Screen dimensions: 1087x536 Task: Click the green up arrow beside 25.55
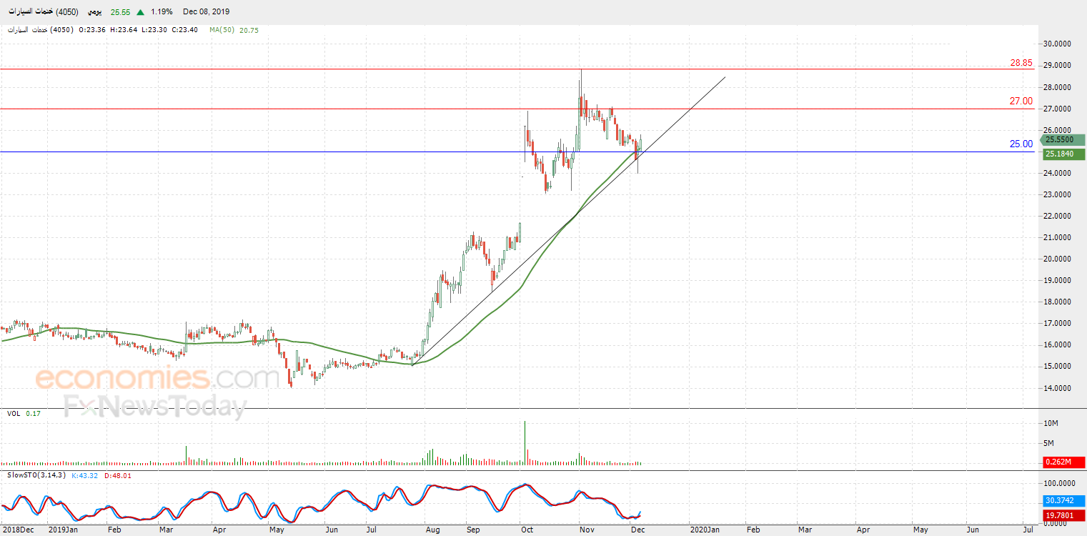click(140, 12)
